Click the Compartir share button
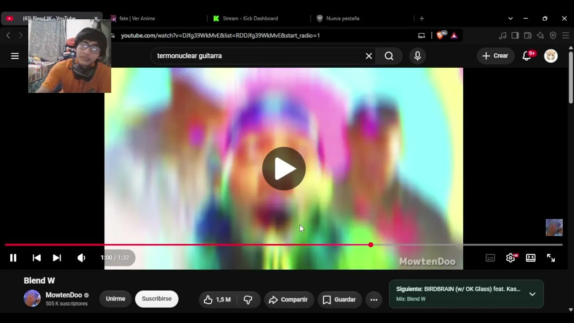 point(288,300)
